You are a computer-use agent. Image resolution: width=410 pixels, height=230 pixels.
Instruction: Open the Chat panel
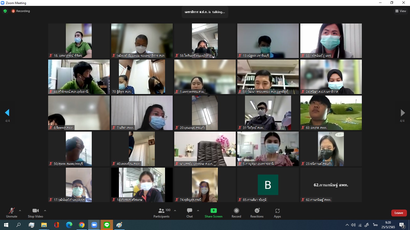(x=190, y=213)
